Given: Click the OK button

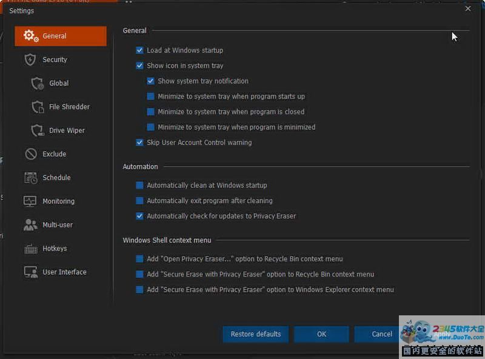Looking at the screenshot, I should (321, 334).
